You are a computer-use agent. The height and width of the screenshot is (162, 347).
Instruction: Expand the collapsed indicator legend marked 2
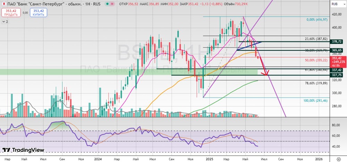click(x=5, y=22)
